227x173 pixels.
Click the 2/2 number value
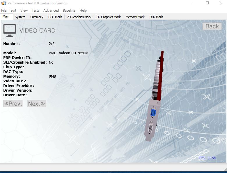pyautogui.click(x=52, y=44)
